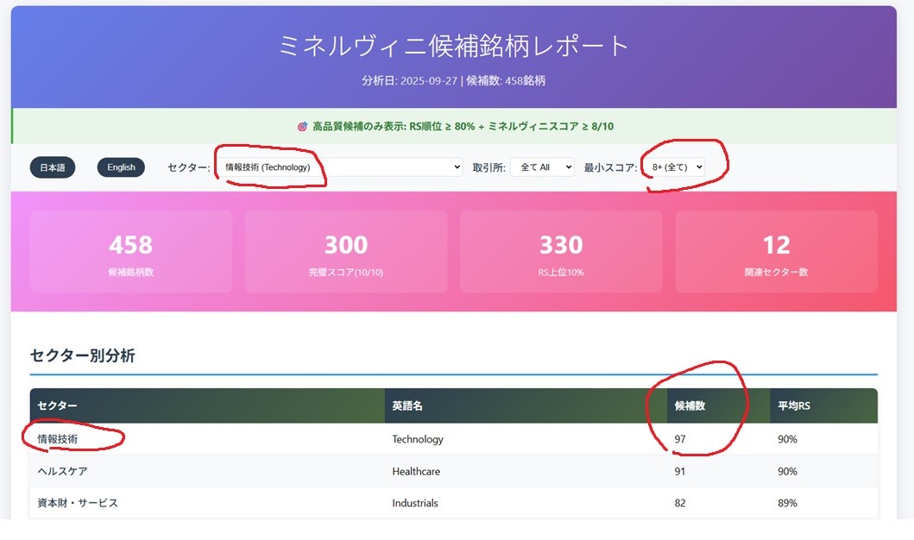Open the 取引所 dropdown showing 全て All
The image size is (914, 540).
tap(542, 167)
